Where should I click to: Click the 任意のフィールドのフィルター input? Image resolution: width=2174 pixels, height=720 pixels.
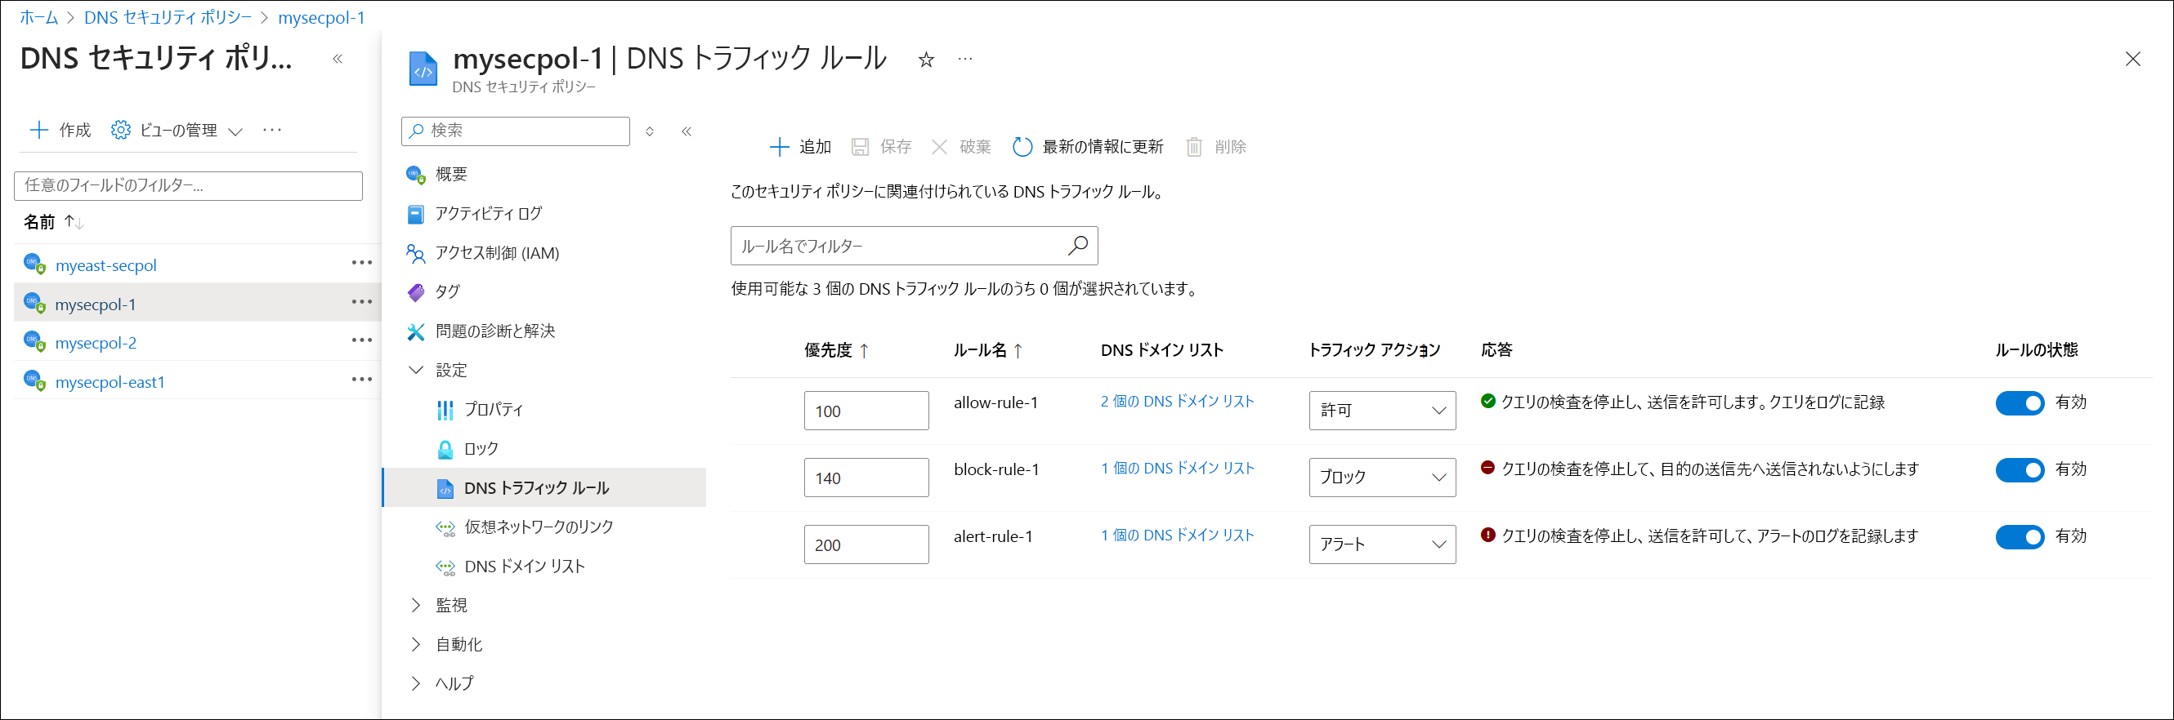[188, 185]
